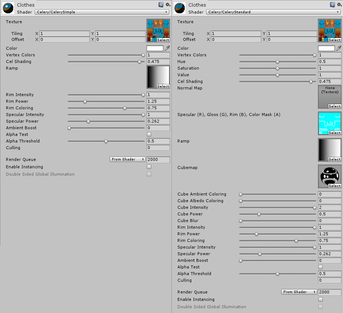Click material preview sphere in CeleryStandard panel
Image resolution: width=343 pixels, height=313 pixels.
click(180, 8)
